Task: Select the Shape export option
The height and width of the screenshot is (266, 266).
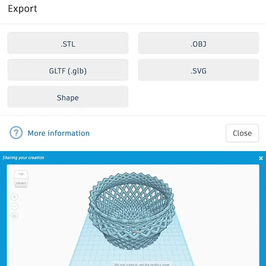Action: click(68, 97)
